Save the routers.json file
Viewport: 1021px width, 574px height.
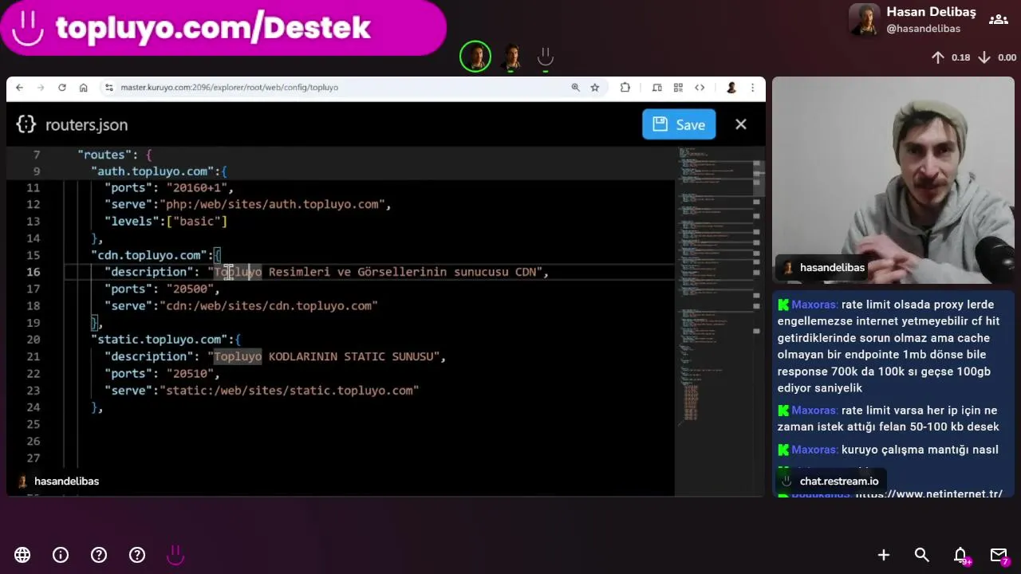[x=679, y=124]
